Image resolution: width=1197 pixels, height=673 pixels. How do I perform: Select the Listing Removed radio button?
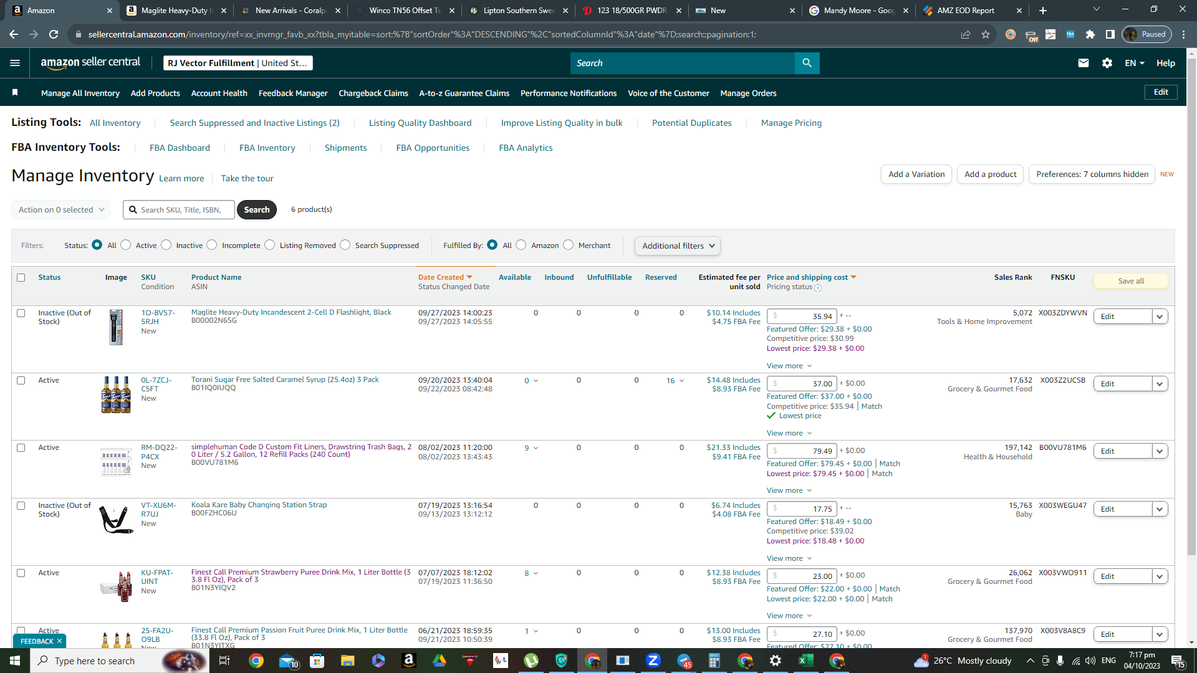click(x=270, y=245)
